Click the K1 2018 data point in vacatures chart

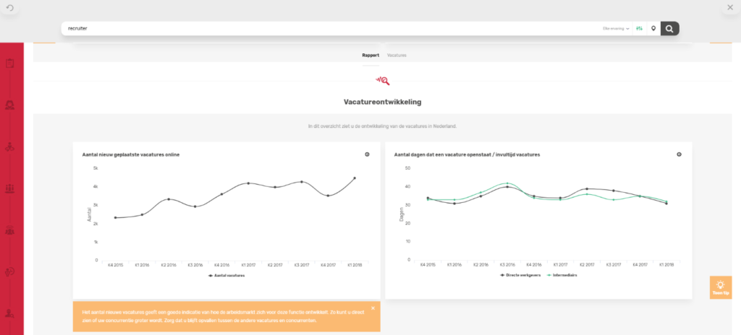[355, 178]
